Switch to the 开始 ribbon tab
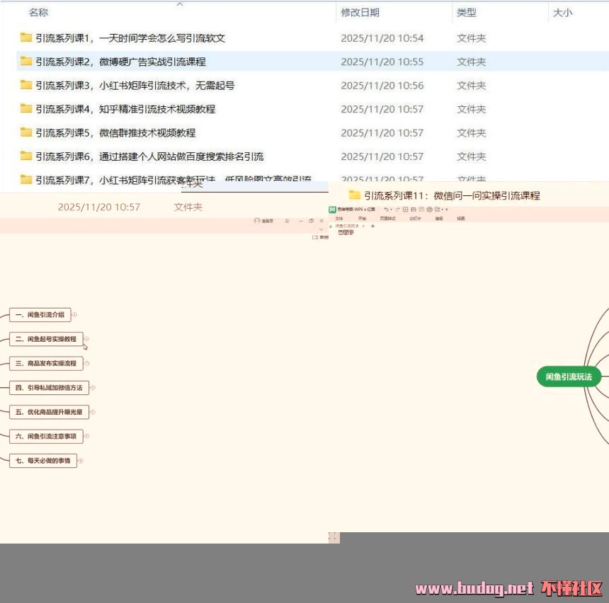 click(363, 219)
